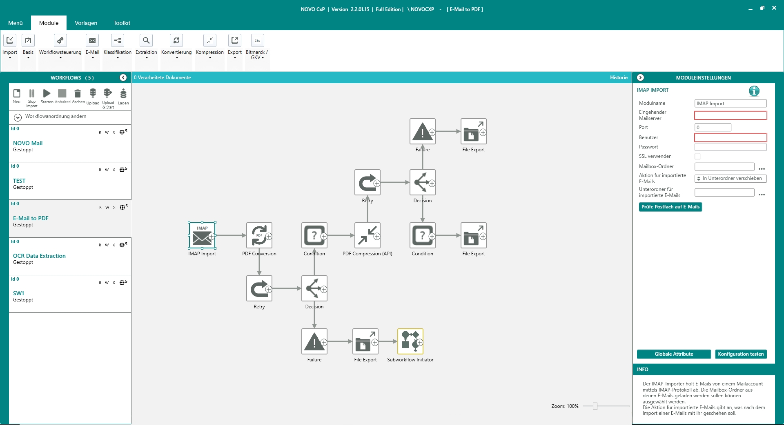Image resolution: width=784 pixels, height=425 pixels.
Task: Select the TEST workflow
Action: pyautogui.click(x=70, y=181)
